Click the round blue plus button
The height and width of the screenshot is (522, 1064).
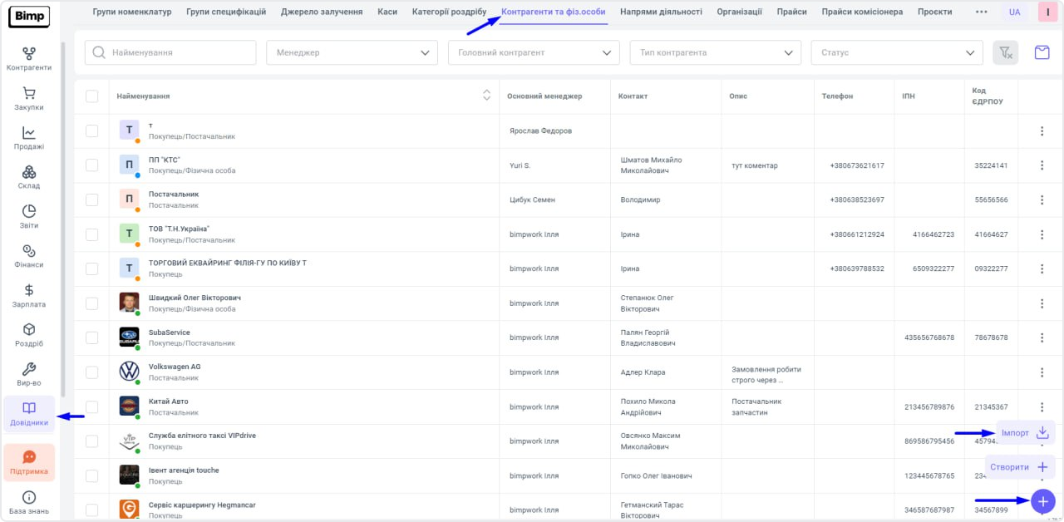pyautogui.click(x=1042, y=501)
